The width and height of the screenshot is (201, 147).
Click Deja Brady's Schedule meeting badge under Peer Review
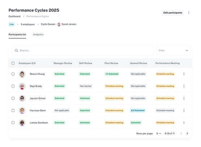point(114,86)
